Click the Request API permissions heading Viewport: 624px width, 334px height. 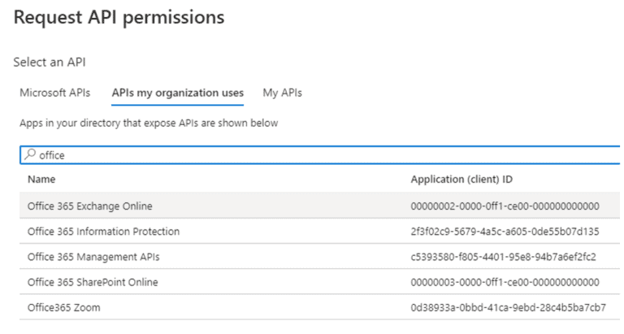[x=119, y=18]
